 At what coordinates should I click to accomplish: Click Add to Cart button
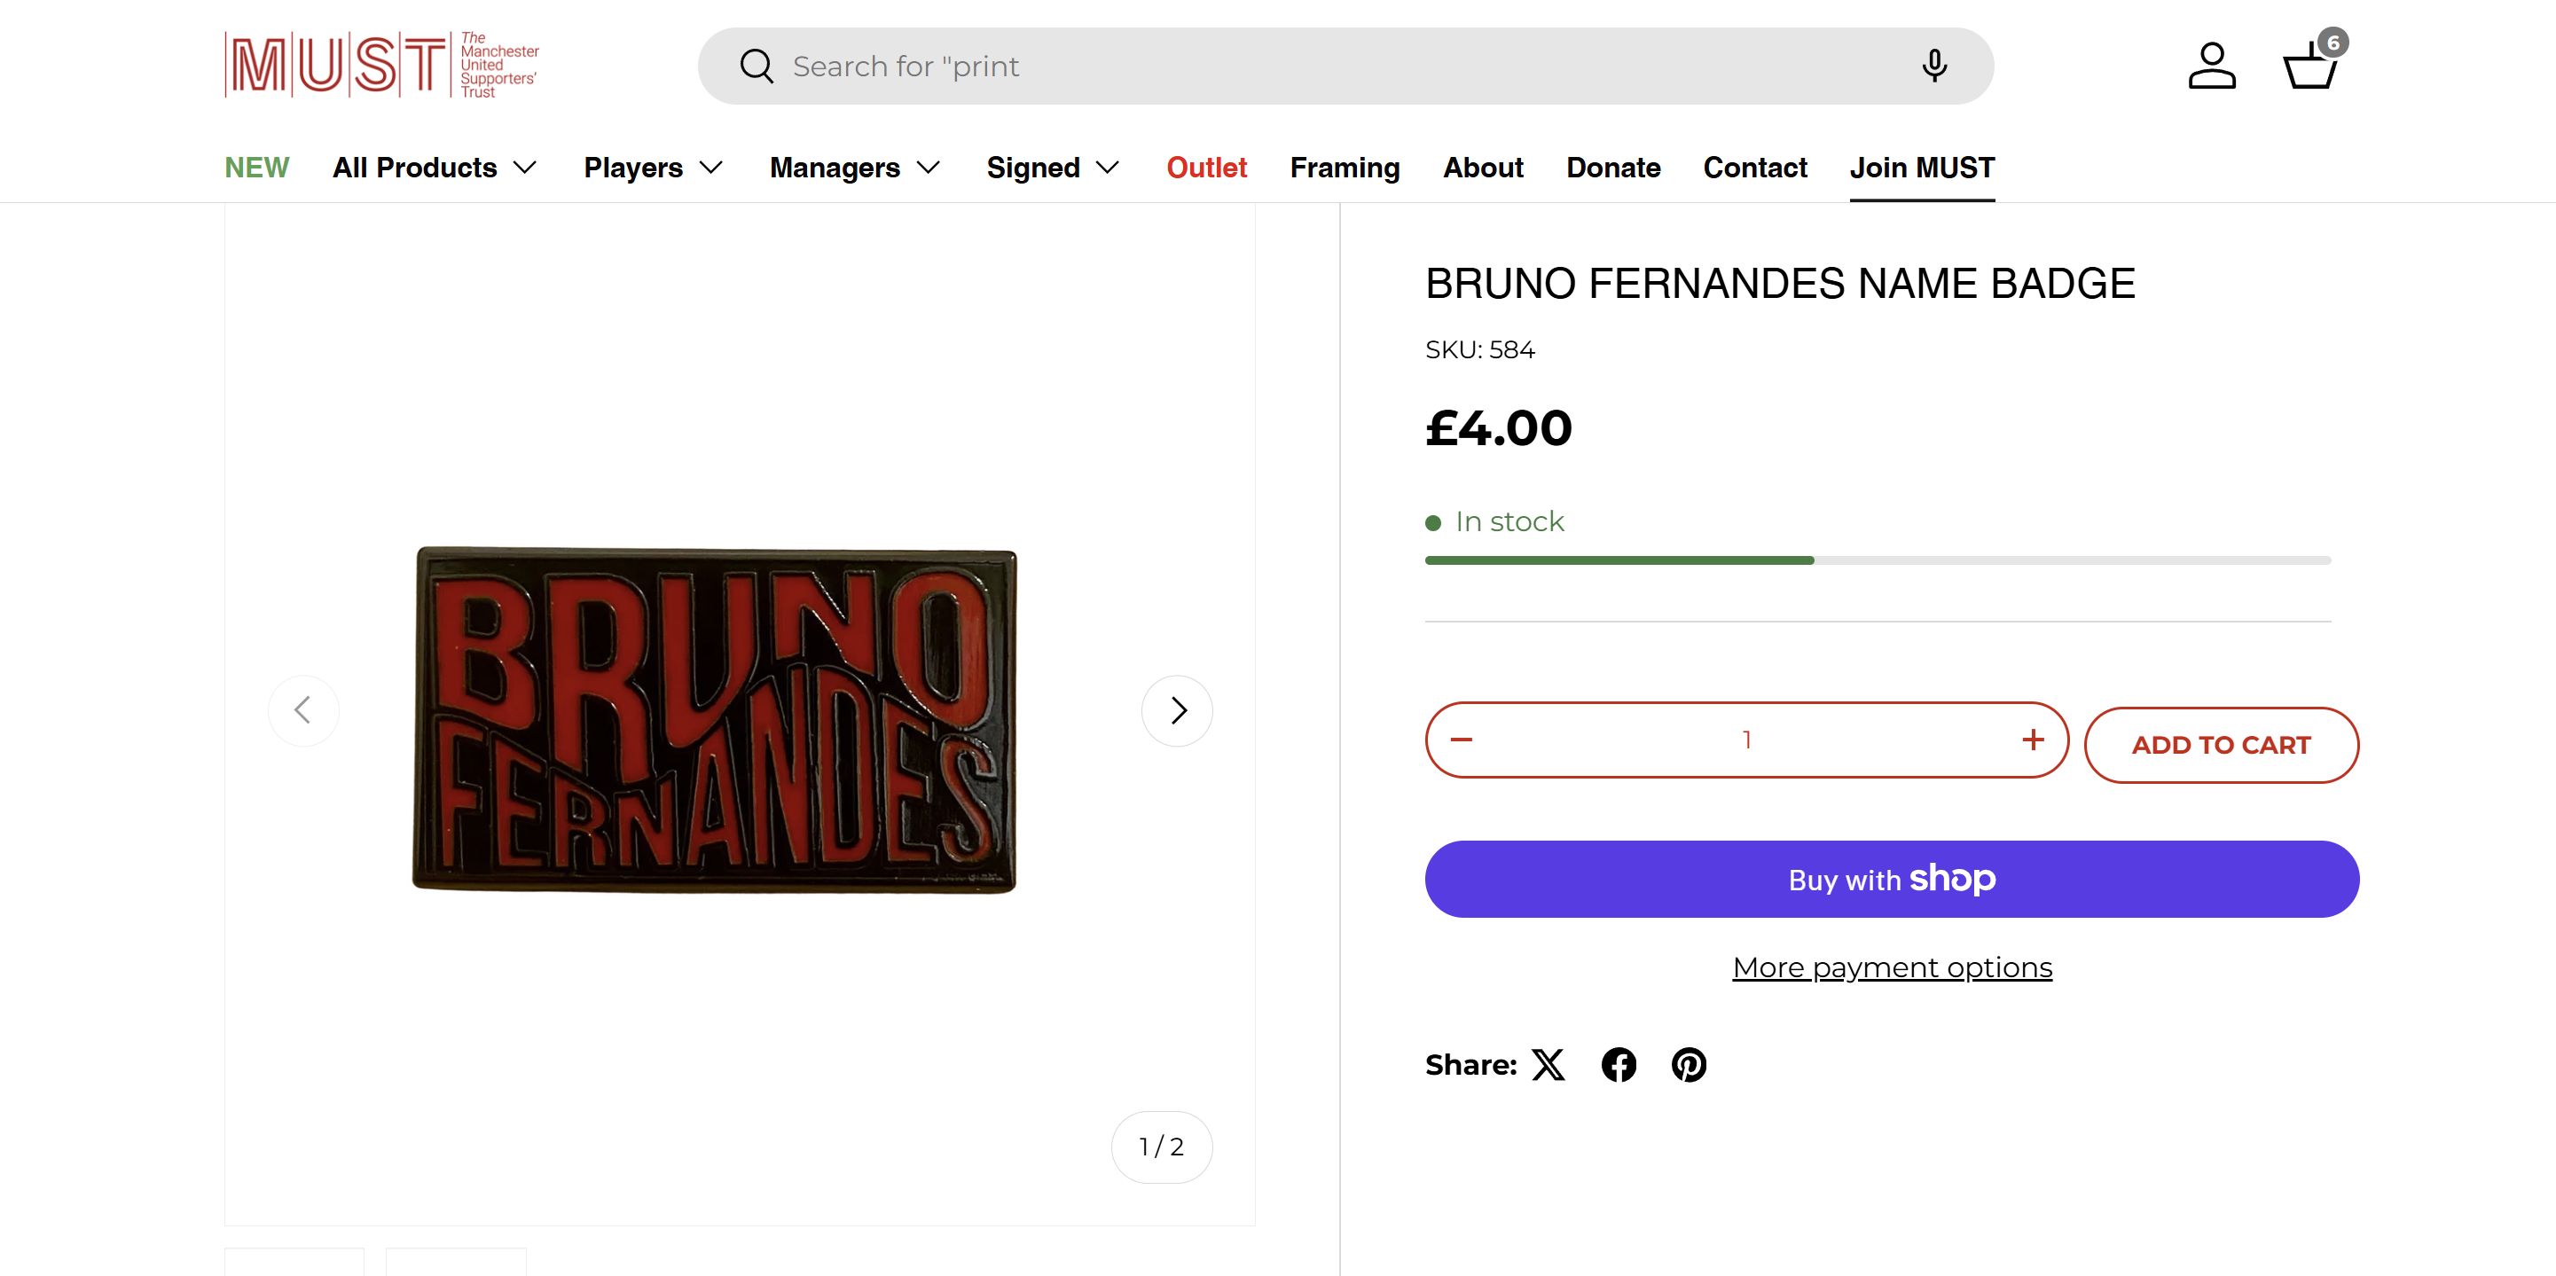click(x=2221, y=745)
